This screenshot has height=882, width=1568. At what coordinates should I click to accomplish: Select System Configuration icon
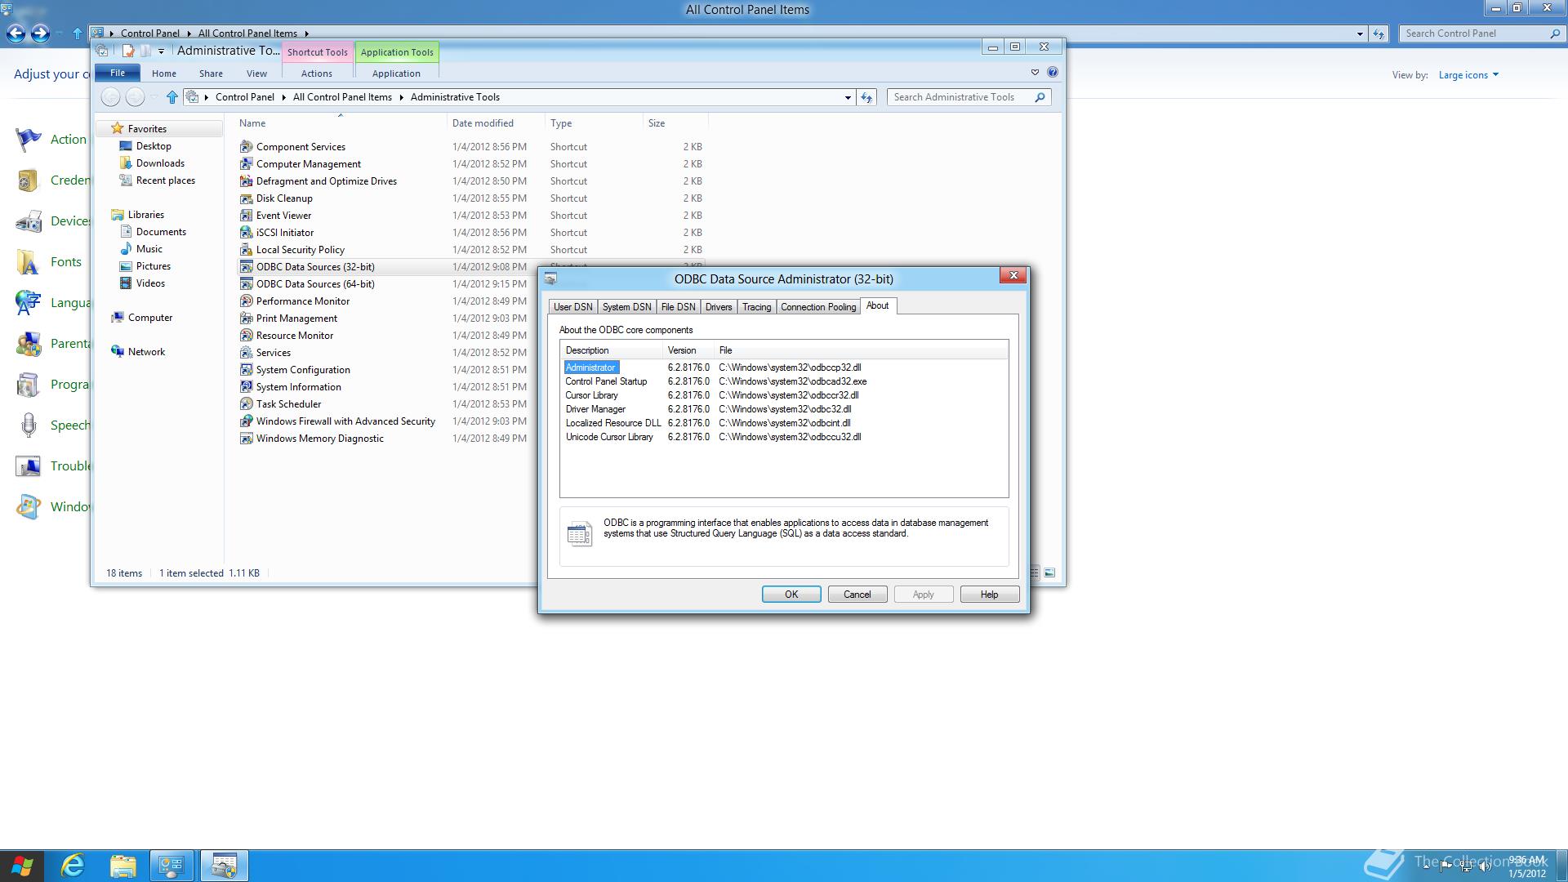point(246,370)
